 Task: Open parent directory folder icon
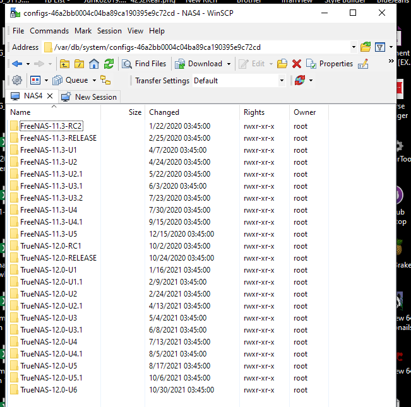click(65, 64)
